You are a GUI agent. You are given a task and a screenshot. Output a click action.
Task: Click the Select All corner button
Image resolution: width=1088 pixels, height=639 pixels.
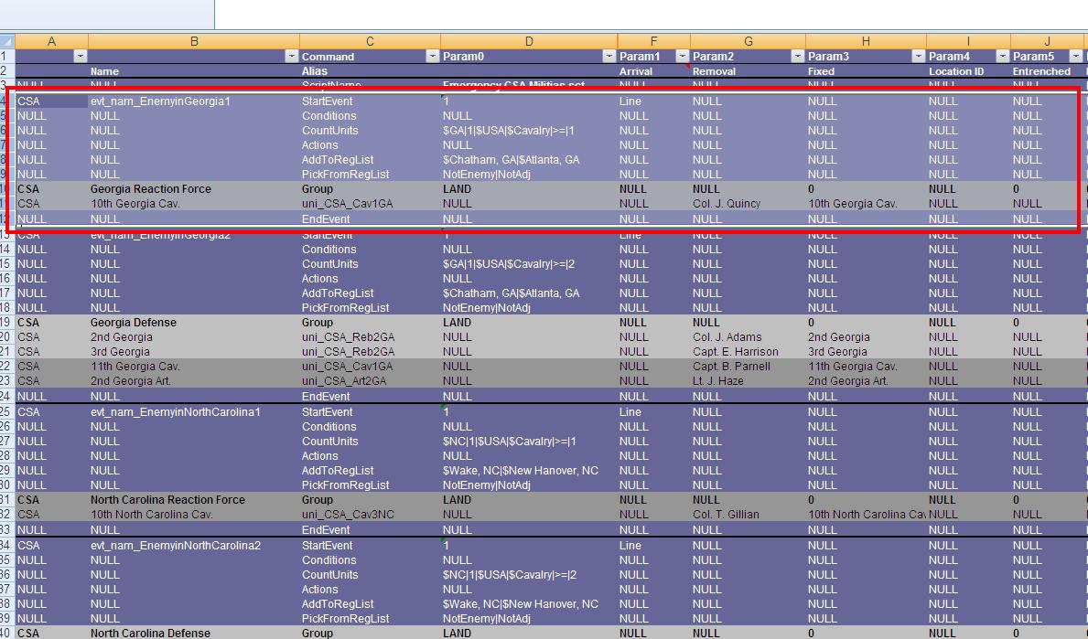(7, 41)
